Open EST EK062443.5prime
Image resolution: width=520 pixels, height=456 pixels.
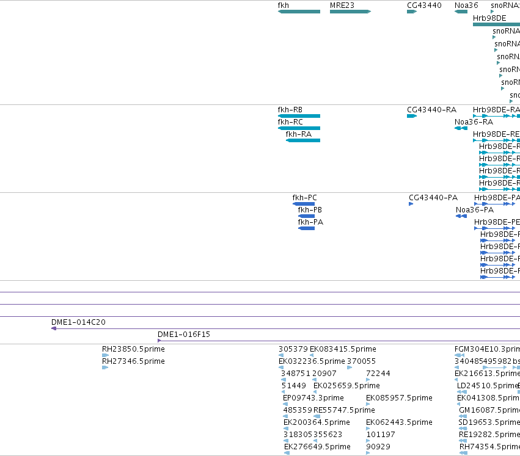click(x=368, y=429)
